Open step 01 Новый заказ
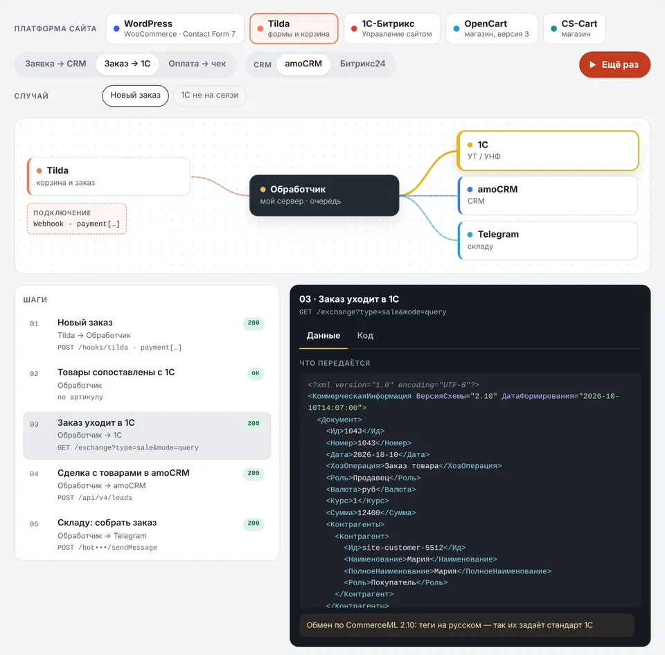Screen dimensions: 665x655 (147, 335)
